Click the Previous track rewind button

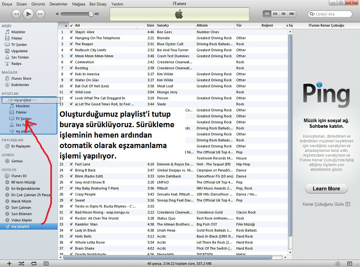pos(16,14)
